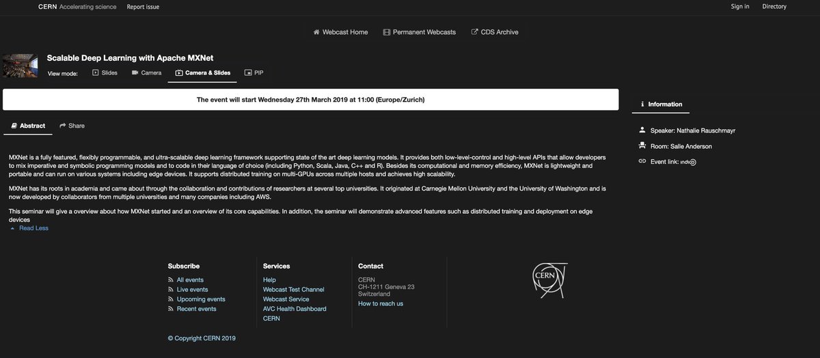This screenshot has height=358, width=820.
Task: Click the Slides view mode icon
Action: click(x=96, y=72)
